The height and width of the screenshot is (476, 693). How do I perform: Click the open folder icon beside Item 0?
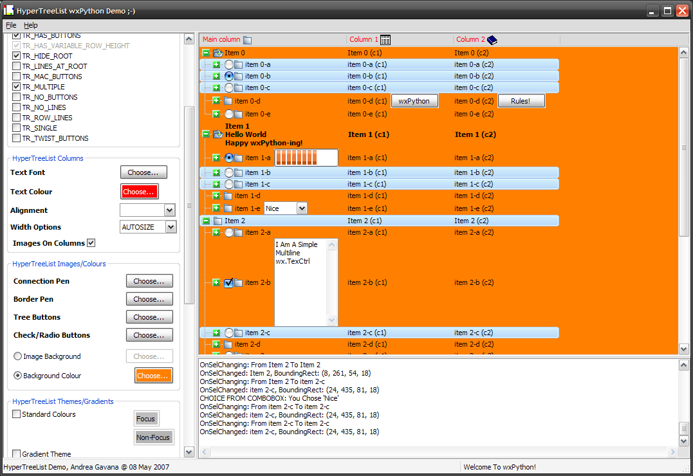point(217,53)
